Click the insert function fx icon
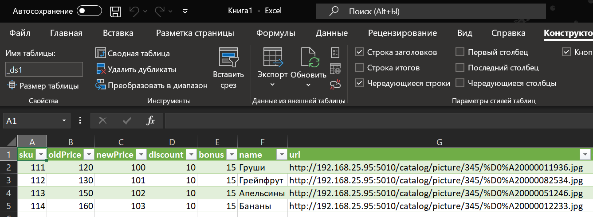 150,120
